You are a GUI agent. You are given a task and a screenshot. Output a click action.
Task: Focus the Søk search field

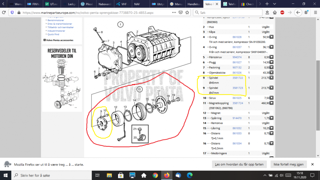click(228, 12)
